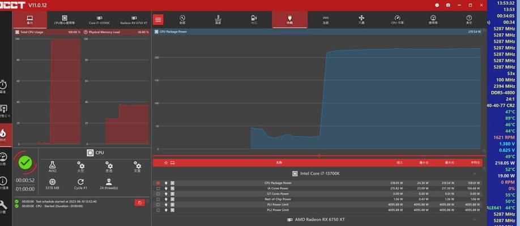The image size is (520, 226).
Task: Select the question-mark 'other' monitoring tab
Action: [x=469, y=20]
